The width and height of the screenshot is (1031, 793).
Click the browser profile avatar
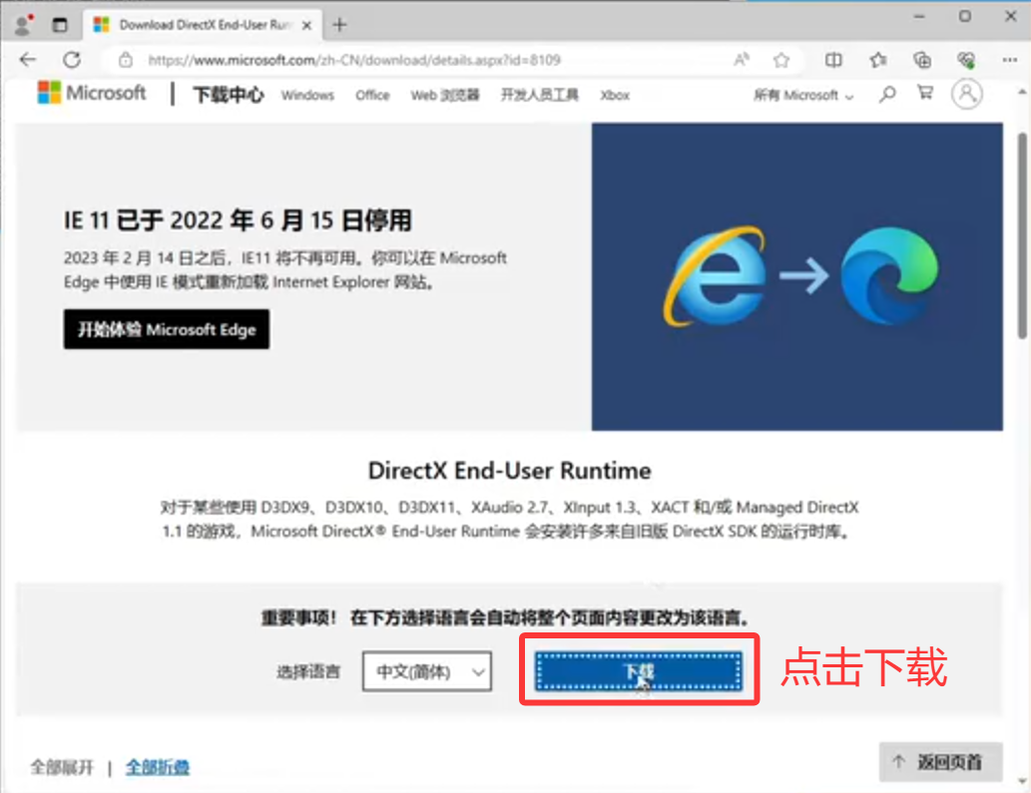coord(22,22)
